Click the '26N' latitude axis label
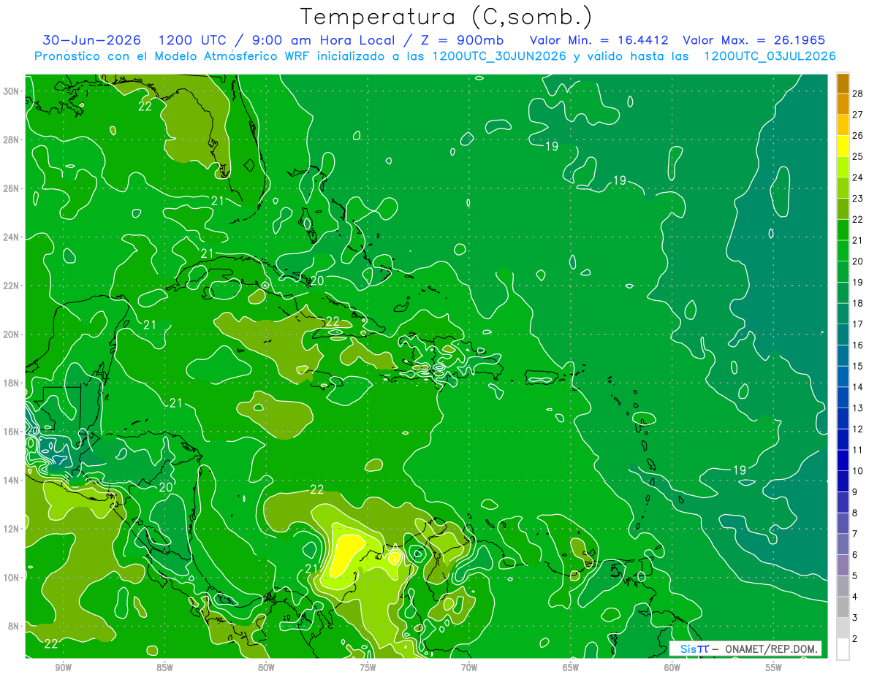This screenshot has height=677, width=877. click(12, 188)
